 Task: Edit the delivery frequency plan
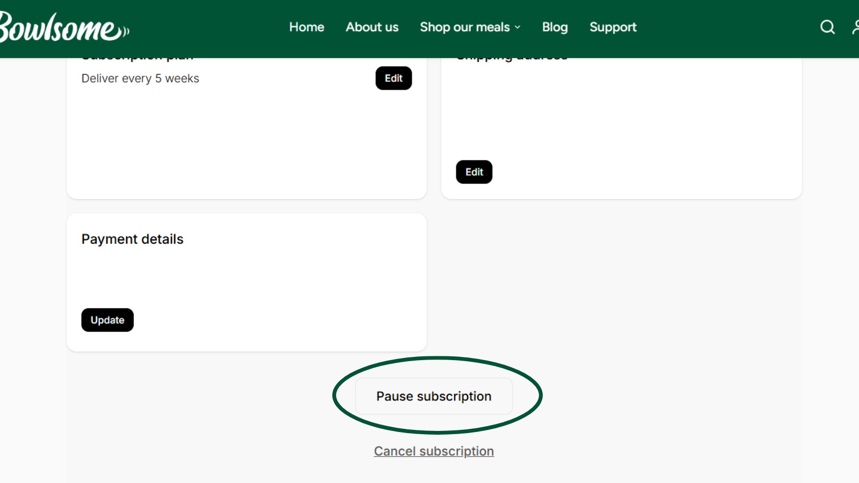click(x=394, y=78)
